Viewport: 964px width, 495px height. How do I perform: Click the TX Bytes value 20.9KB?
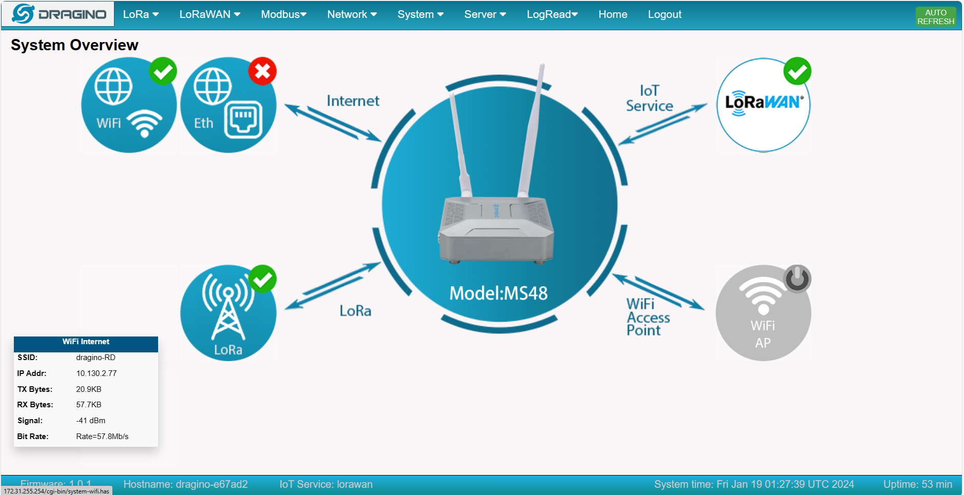(x=89, y=389)
